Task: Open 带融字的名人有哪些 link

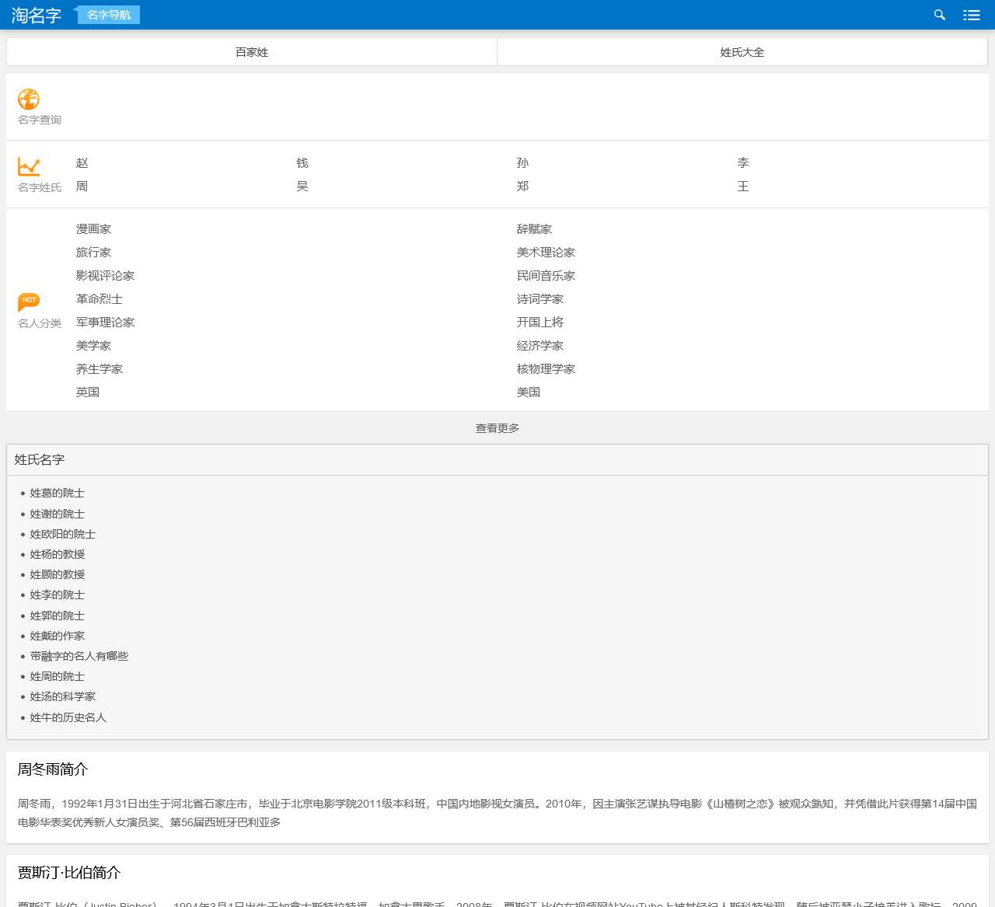Action: (79, 656)
